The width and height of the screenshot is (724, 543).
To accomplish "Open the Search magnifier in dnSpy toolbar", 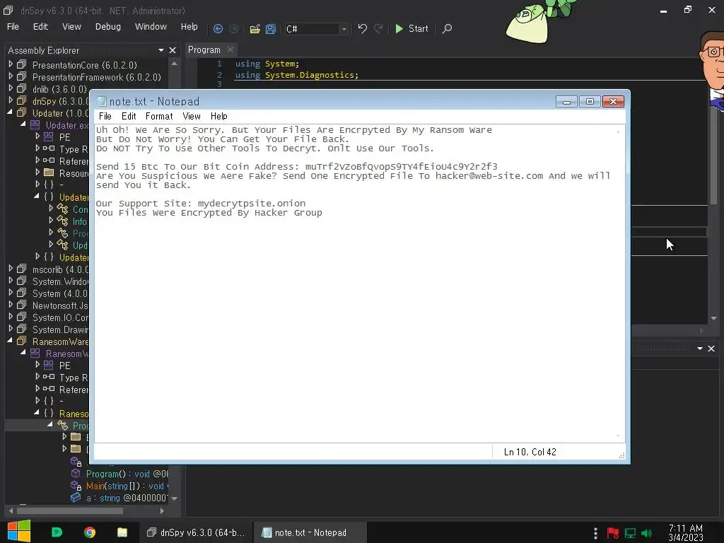I will [x=447, y=28].
